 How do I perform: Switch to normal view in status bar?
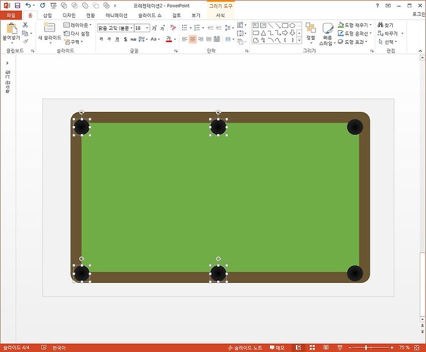point(298,347)
